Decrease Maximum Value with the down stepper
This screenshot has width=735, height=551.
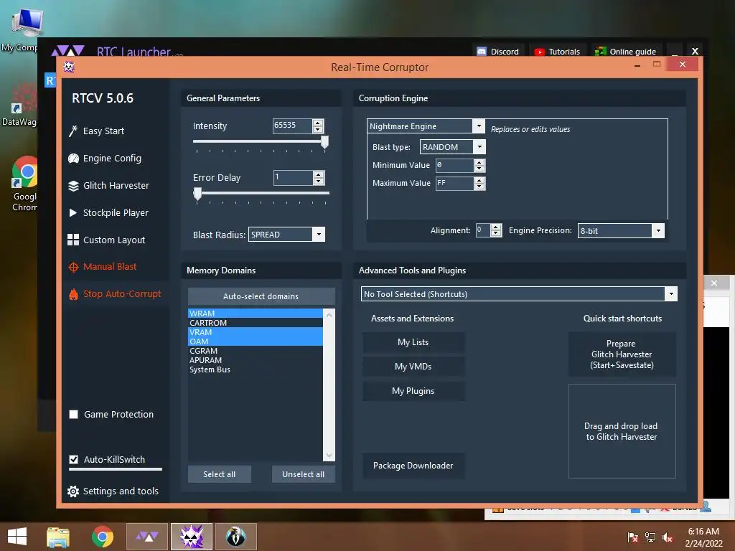tap(479, 186)
